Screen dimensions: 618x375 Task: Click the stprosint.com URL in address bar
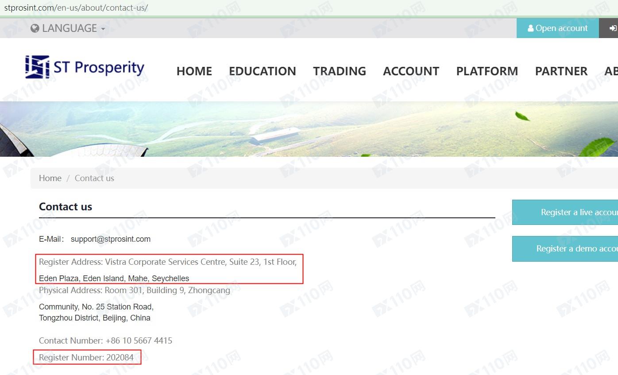(76, 8)
